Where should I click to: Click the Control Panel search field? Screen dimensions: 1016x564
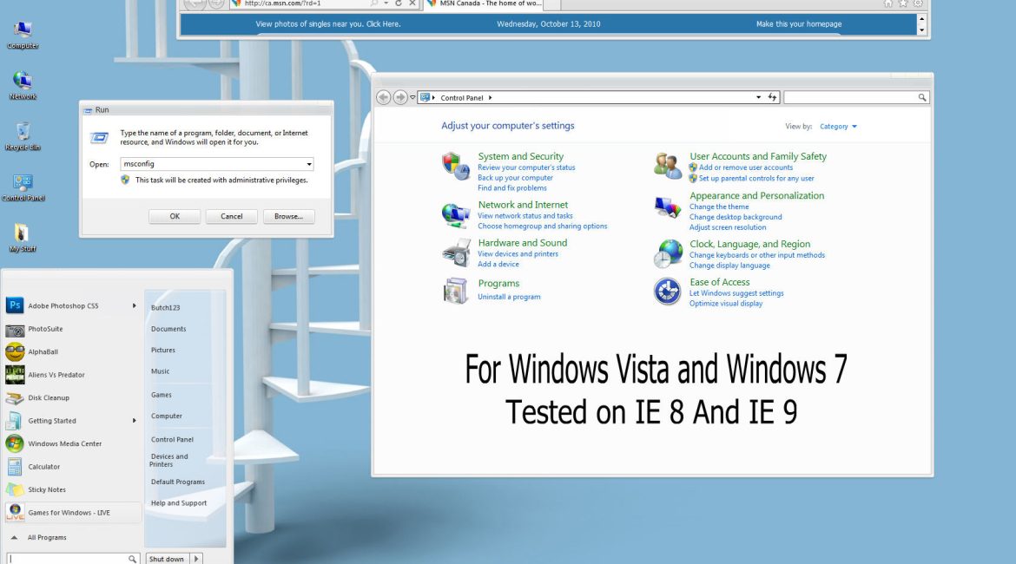tap(856, 97)
